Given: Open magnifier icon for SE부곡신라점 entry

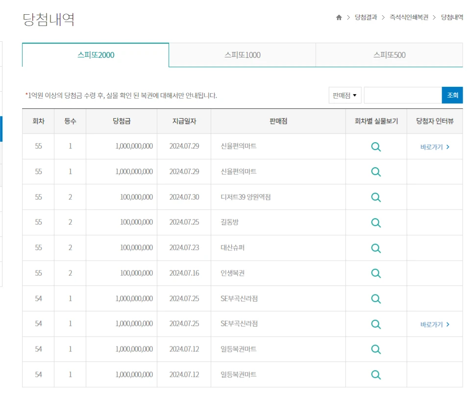Looking at the screenshot, I should (x=376, y=298).
